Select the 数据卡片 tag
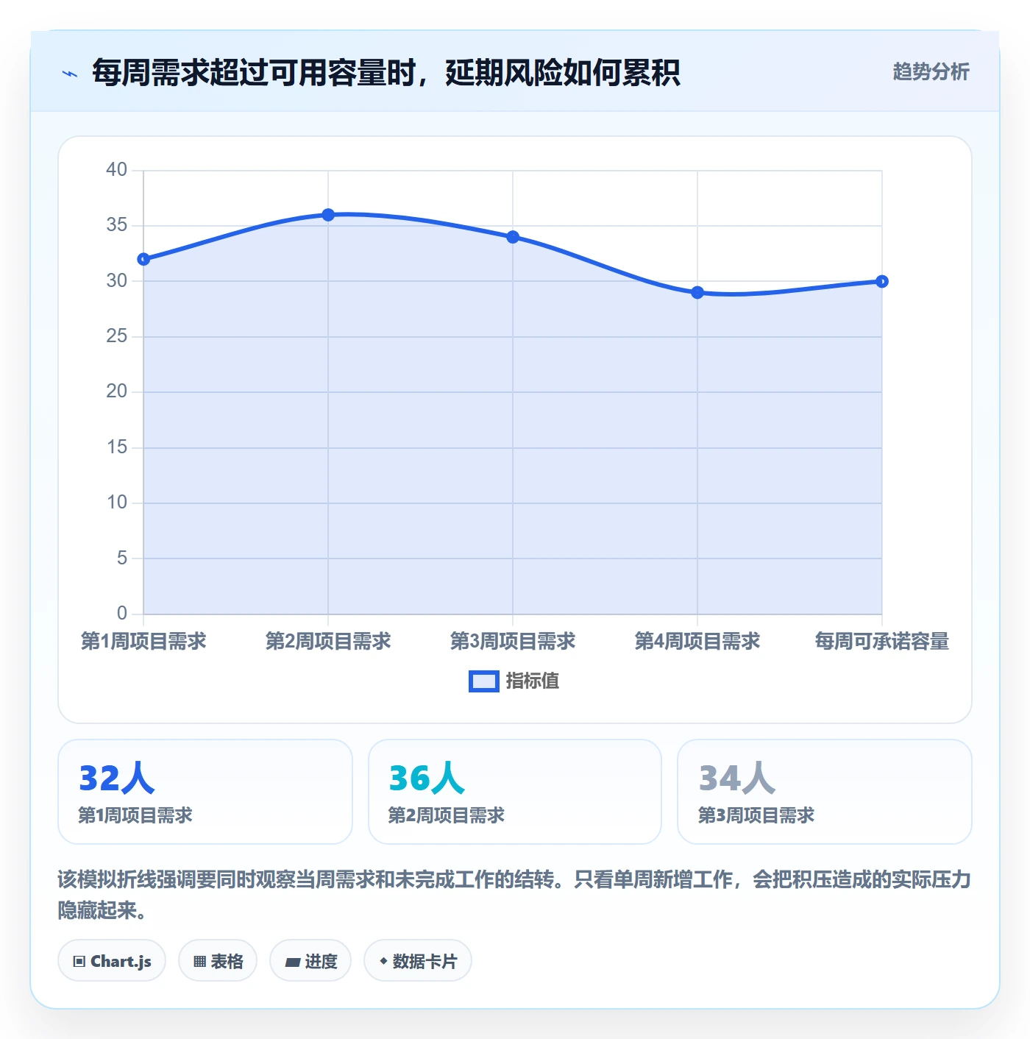This screenshot has width=1030, height=1039. point(418,960)
